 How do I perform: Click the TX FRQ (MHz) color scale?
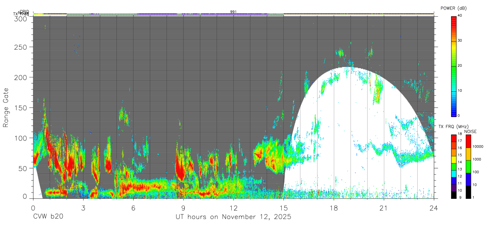[454, 166]
